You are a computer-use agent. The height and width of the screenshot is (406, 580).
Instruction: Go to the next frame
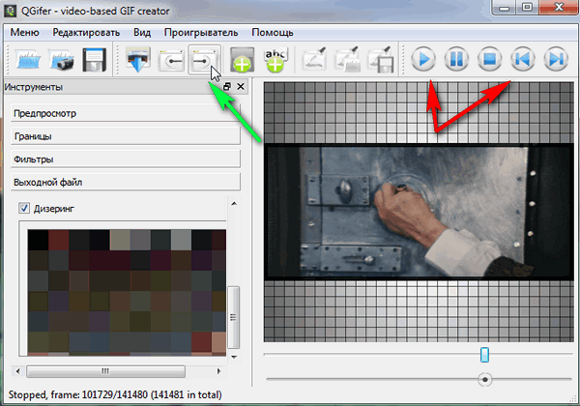(x=556, y=59)
